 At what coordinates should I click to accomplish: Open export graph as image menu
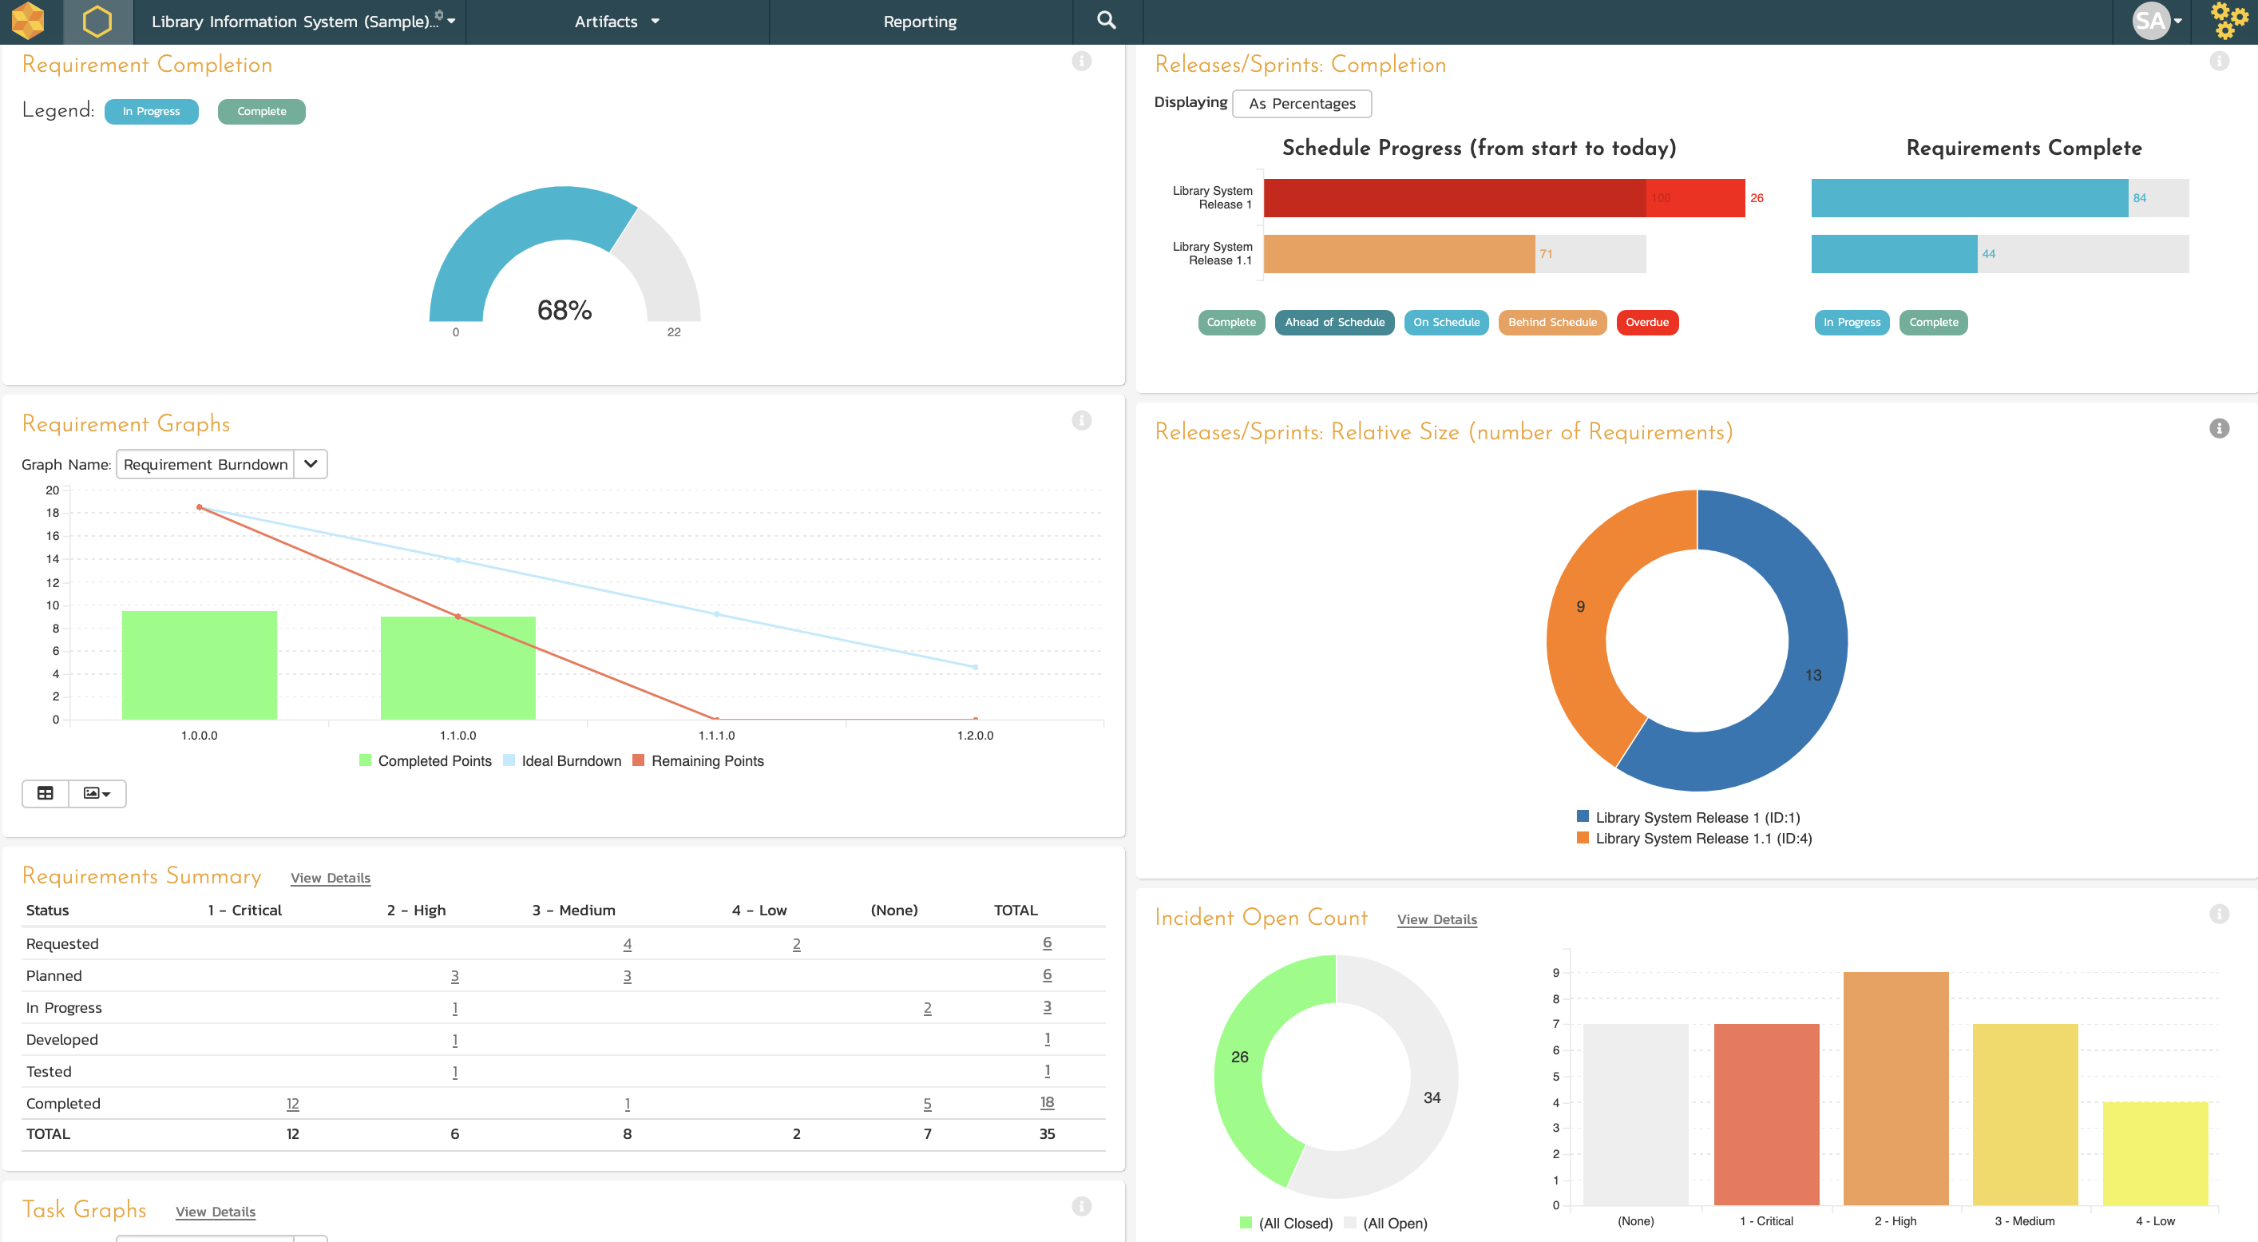97,793
